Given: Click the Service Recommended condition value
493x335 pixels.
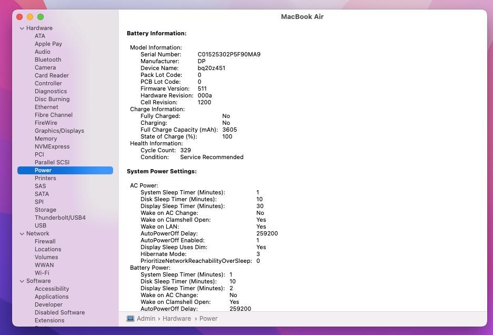Looking at the screenshot, I should [x=212, y=157].
